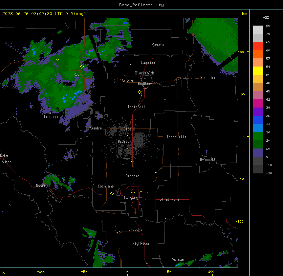Click the Base_Reflectivity title
283x276 pixels.
(x=141, y=5)
